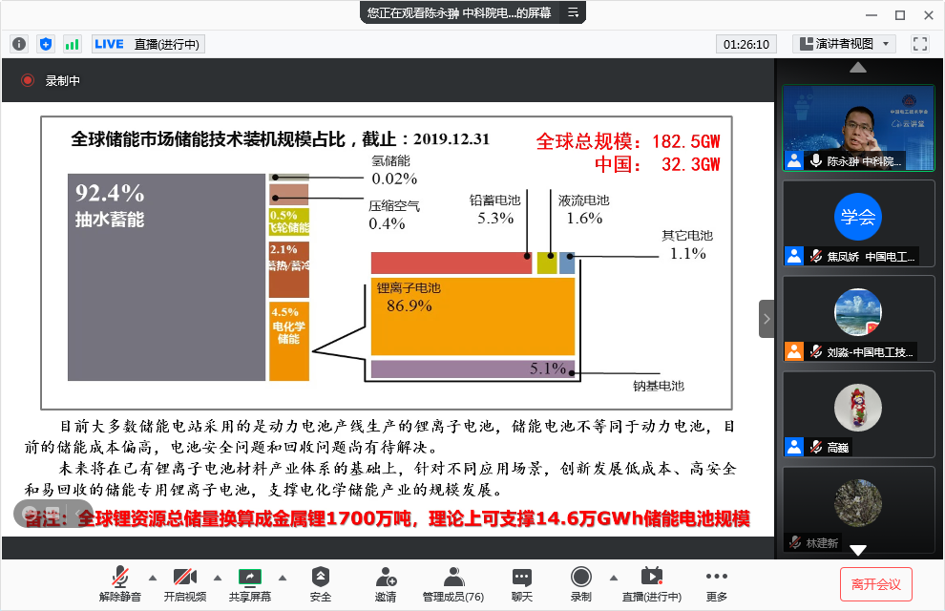Open the screen-viewing banner options menu
Screen dimensions: 945x611
pyautogui.click(x=573, y=12)
